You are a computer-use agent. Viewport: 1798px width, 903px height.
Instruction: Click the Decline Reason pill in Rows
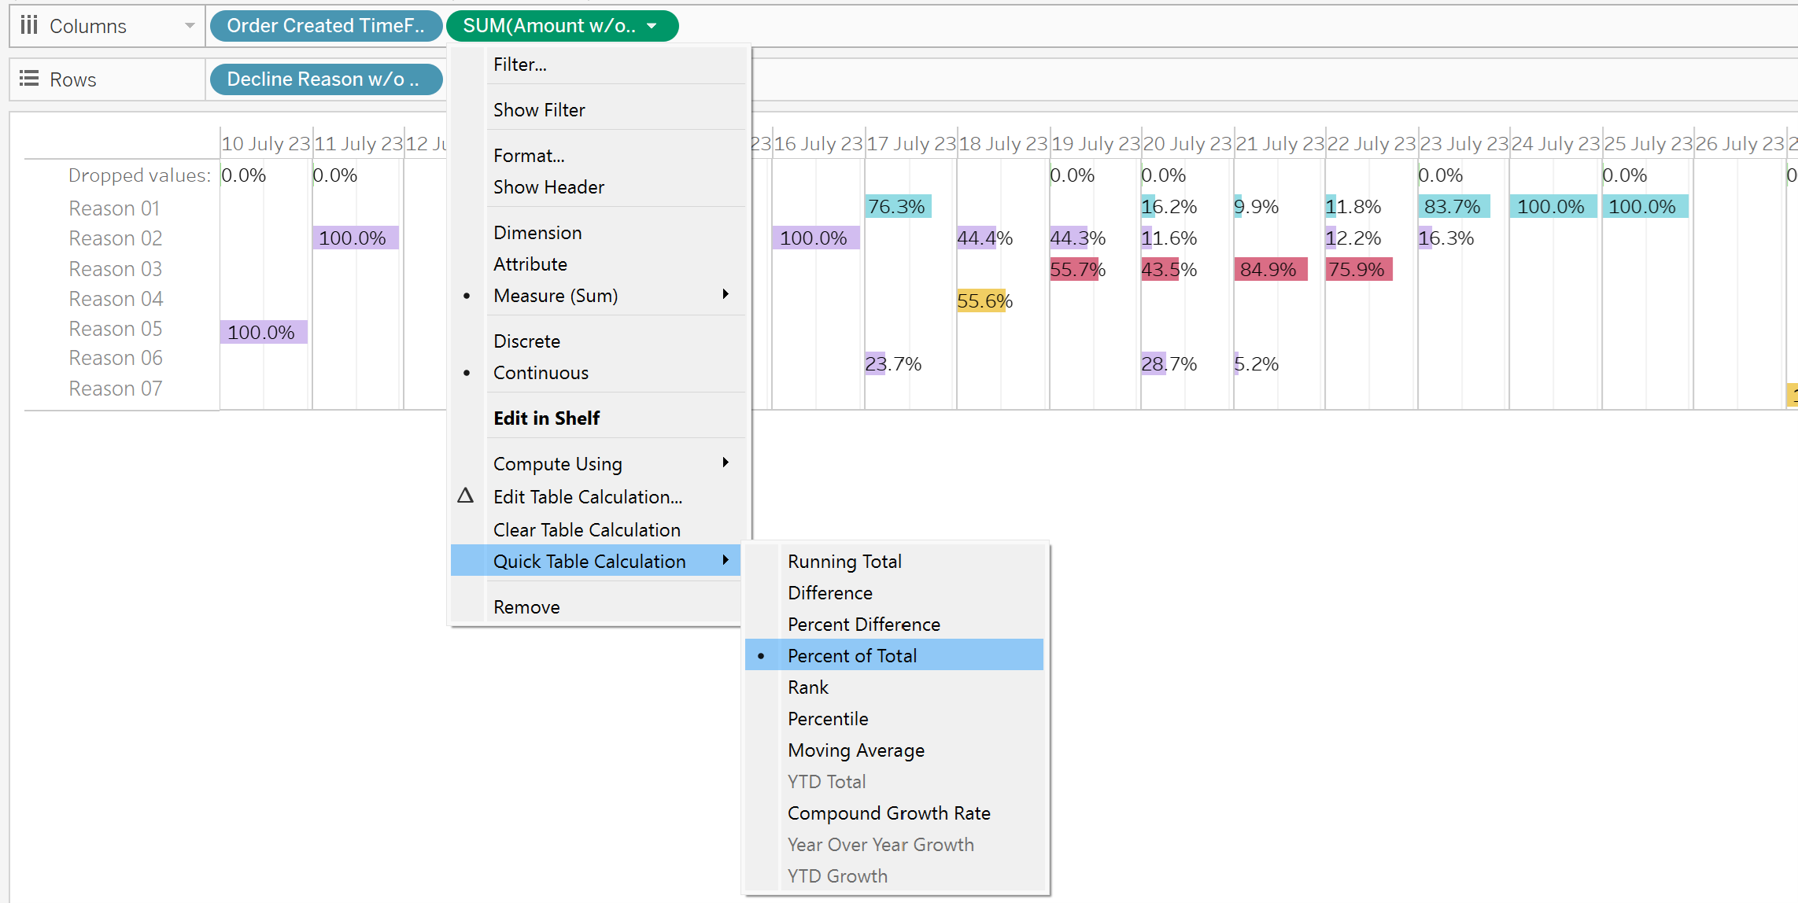point(325,79)
